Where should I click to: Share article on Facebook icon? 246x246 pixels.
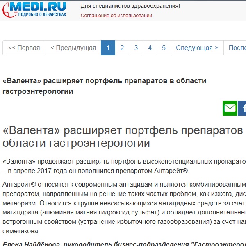click(x=242, y=108)
